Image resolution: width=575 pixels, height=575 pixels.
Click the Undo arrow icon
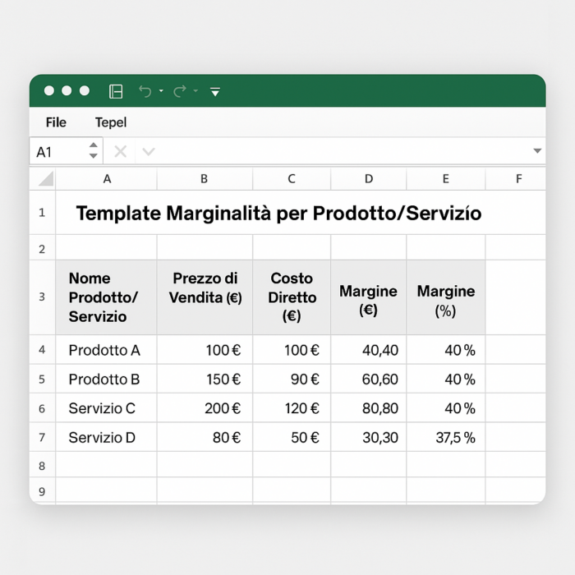pyautogui.click(x=145, y=91)
